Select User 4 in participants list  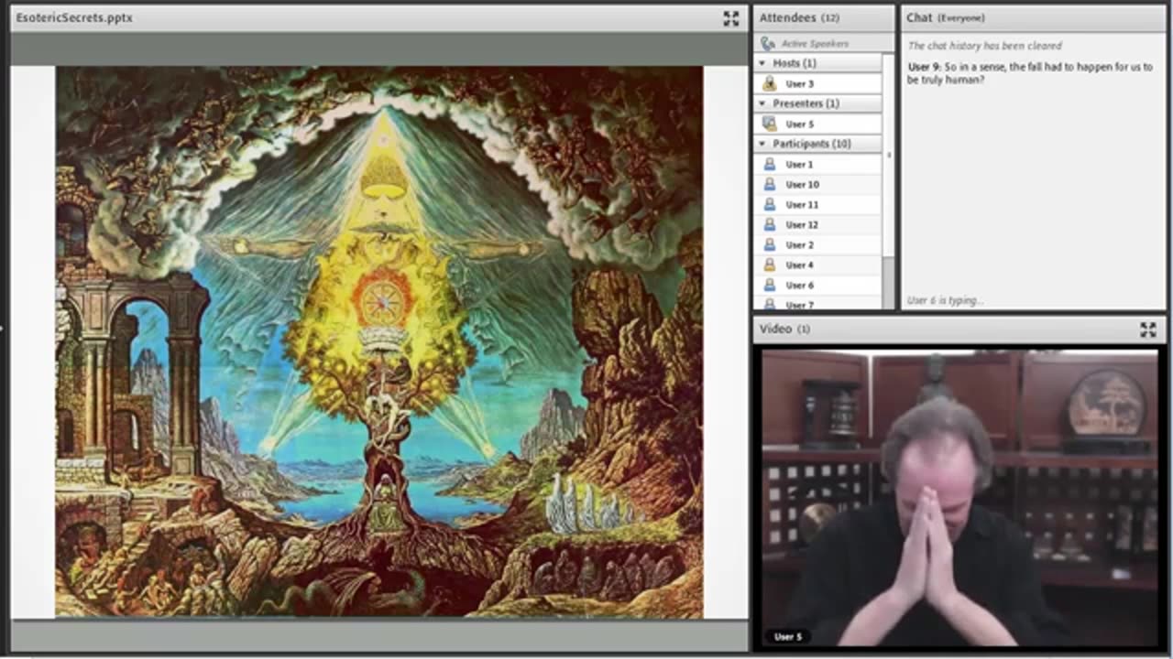coord(818,265)
